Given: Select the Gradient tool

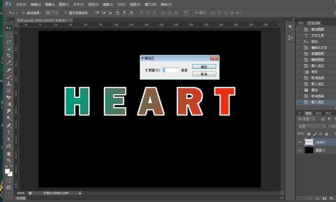Looking at the screenshot, I should (x=8, y=104).
